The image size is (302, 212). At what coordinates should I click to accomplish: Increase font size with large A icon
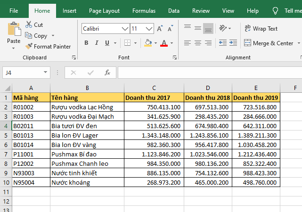[x=160, y=29]
